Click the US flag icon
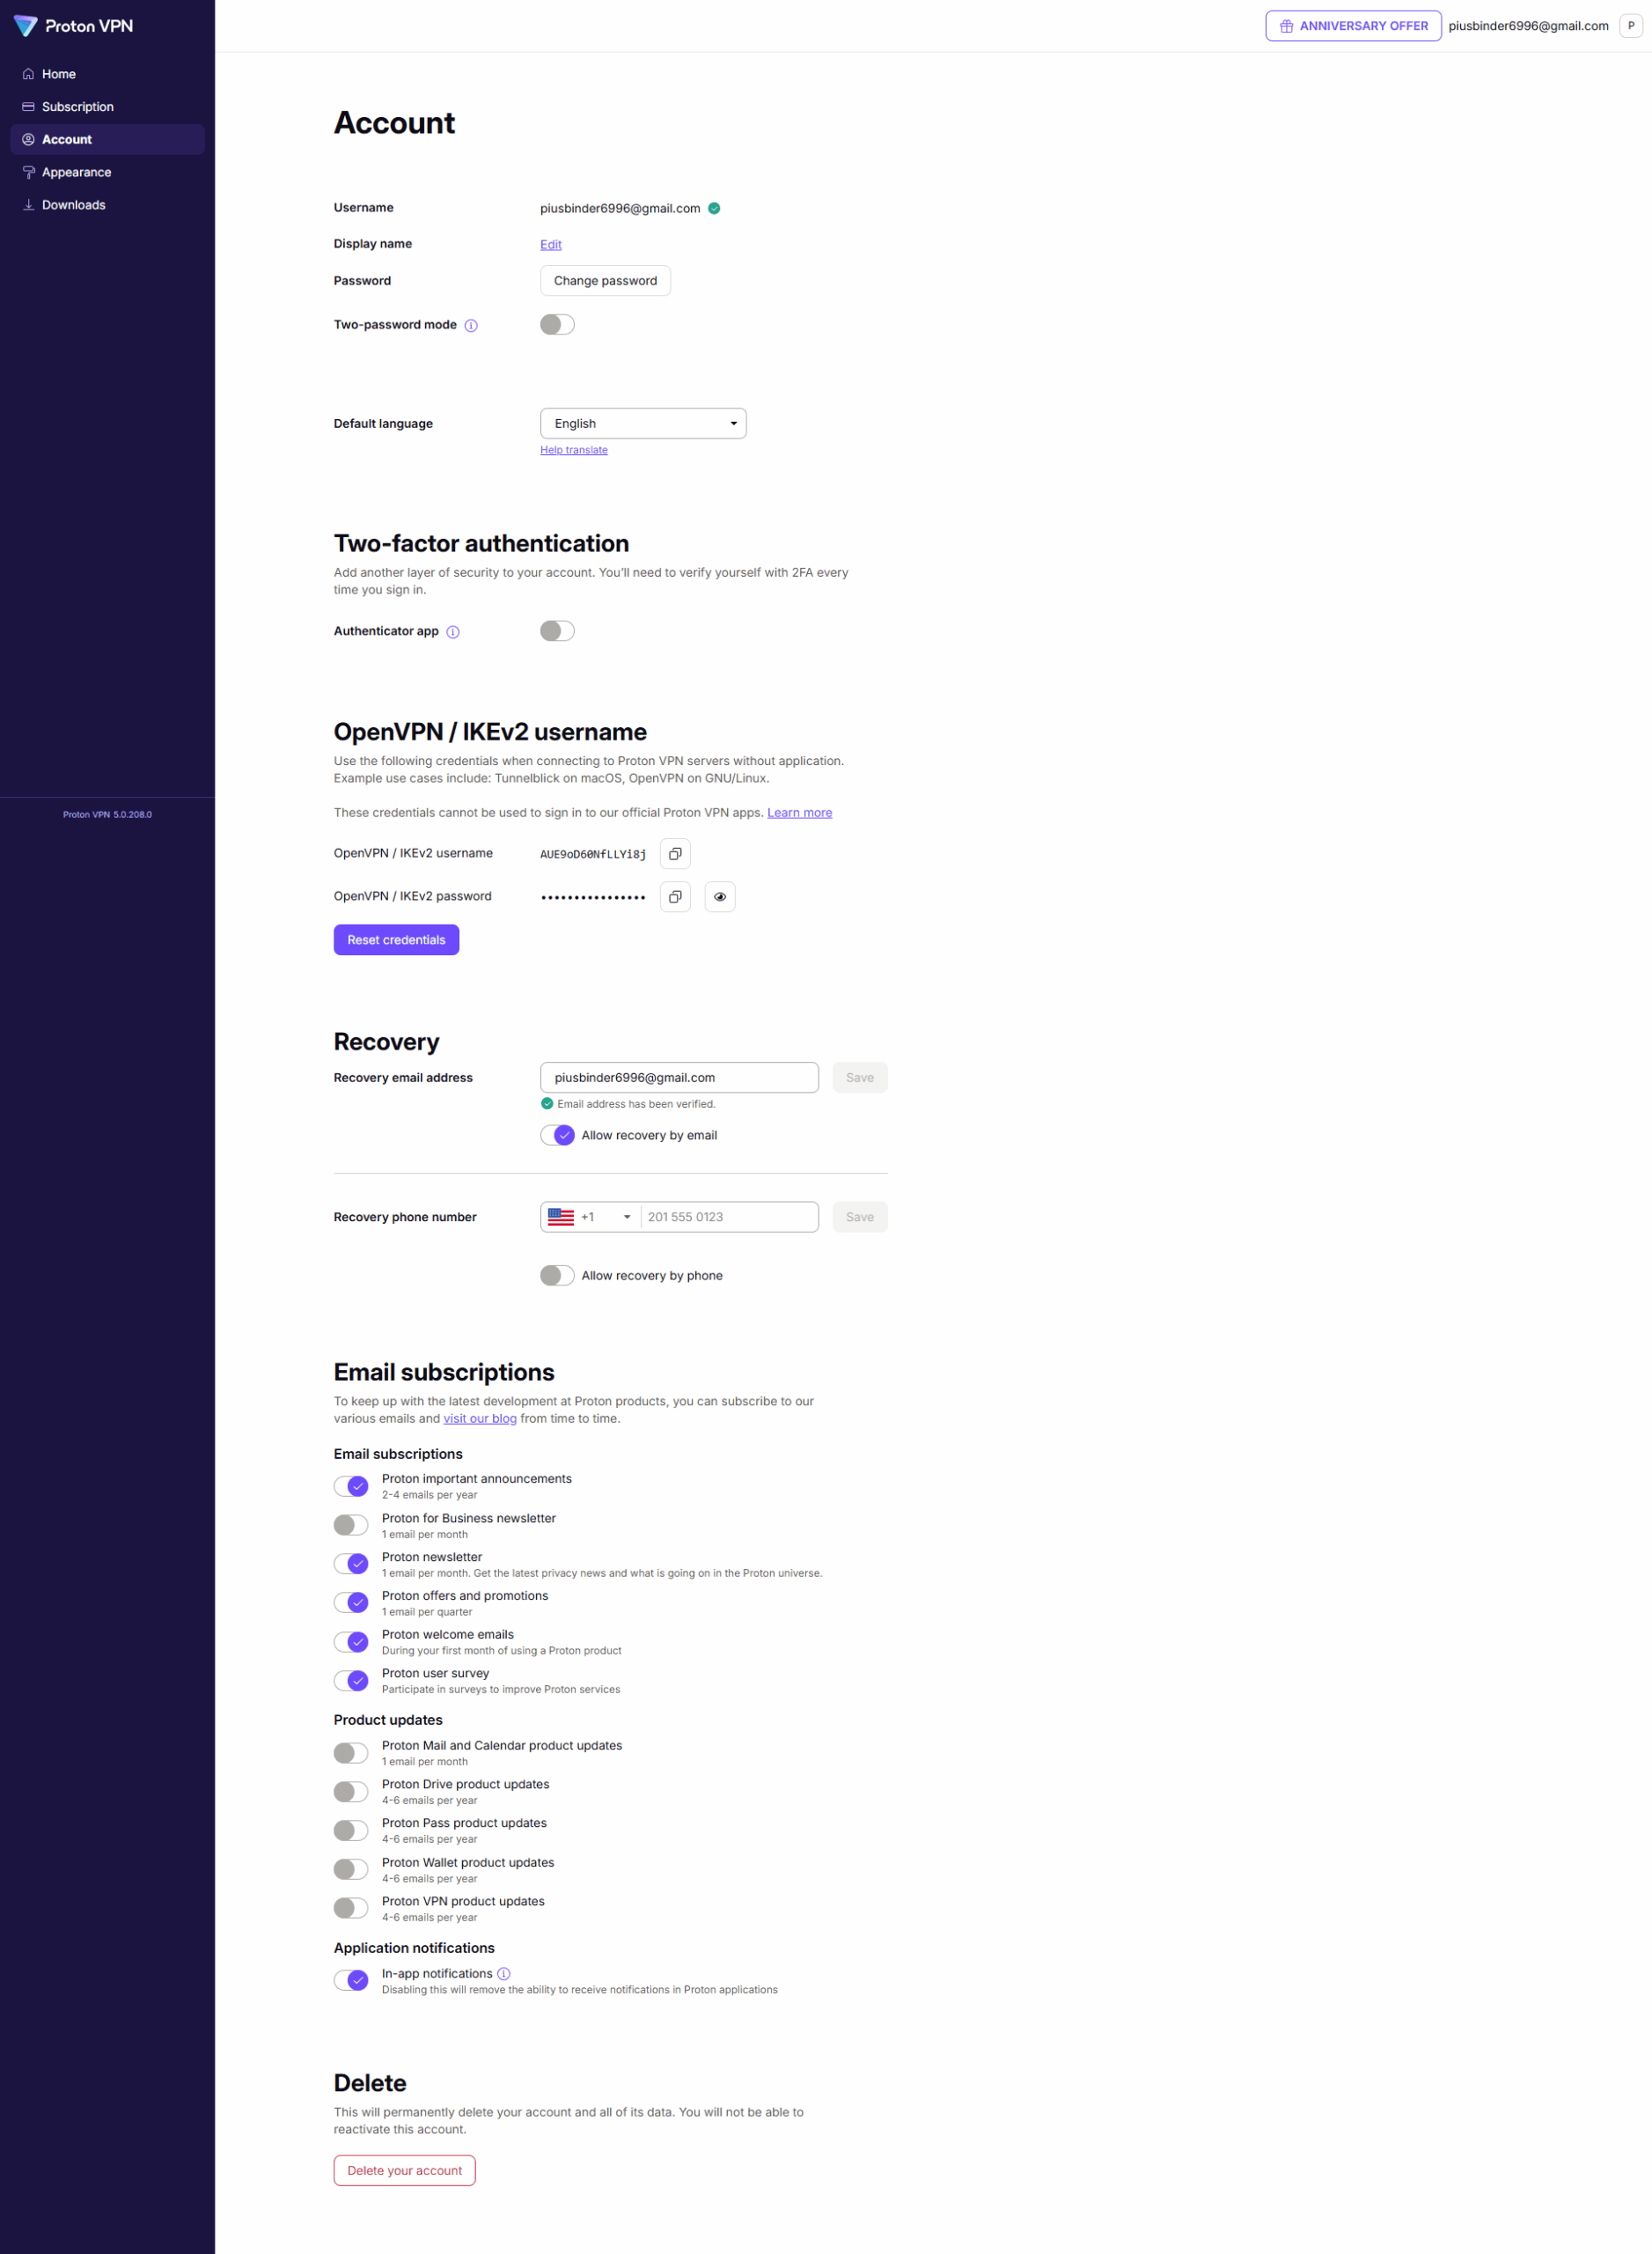This screenshot has width=1652, height=2254. 561,1217
